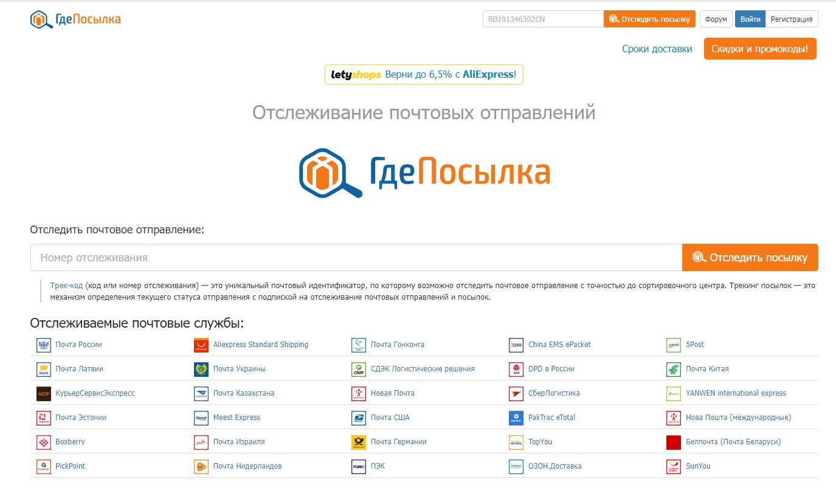Click the Почта Израиля logo icon
Screen dimensions: 836x496
click(x=201, y=443)
